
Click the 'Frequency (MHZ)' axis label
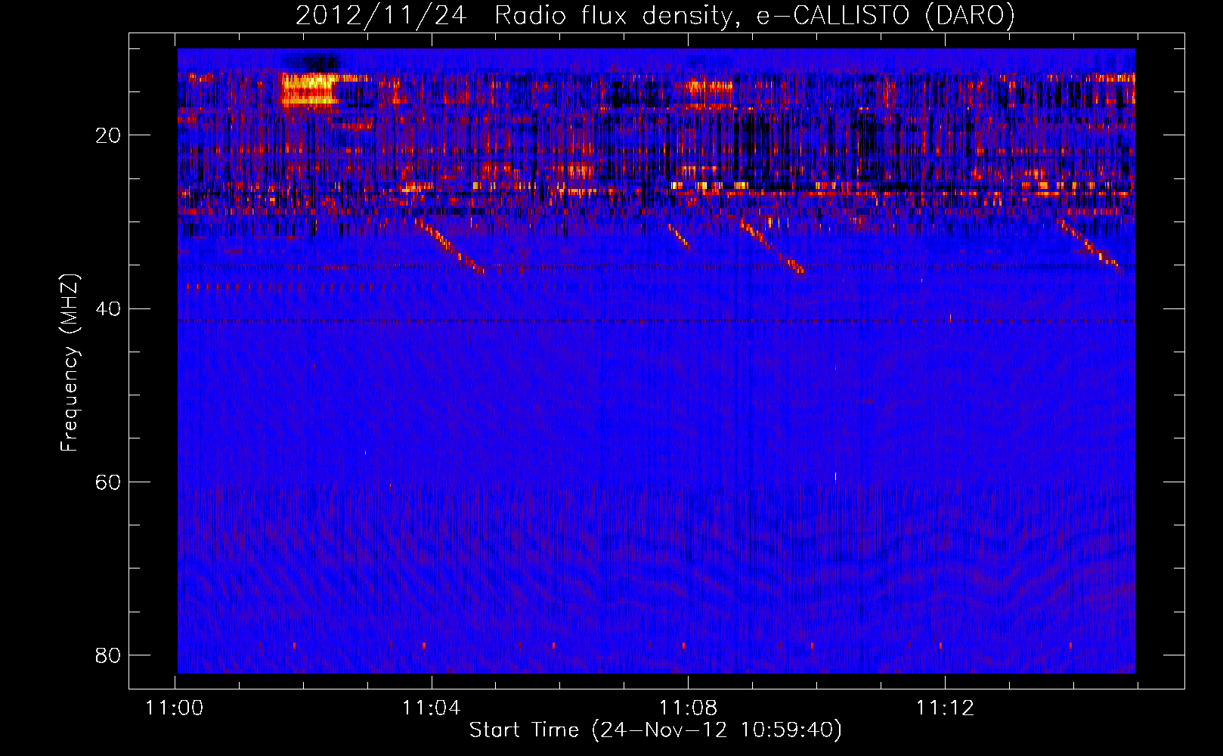70,363
